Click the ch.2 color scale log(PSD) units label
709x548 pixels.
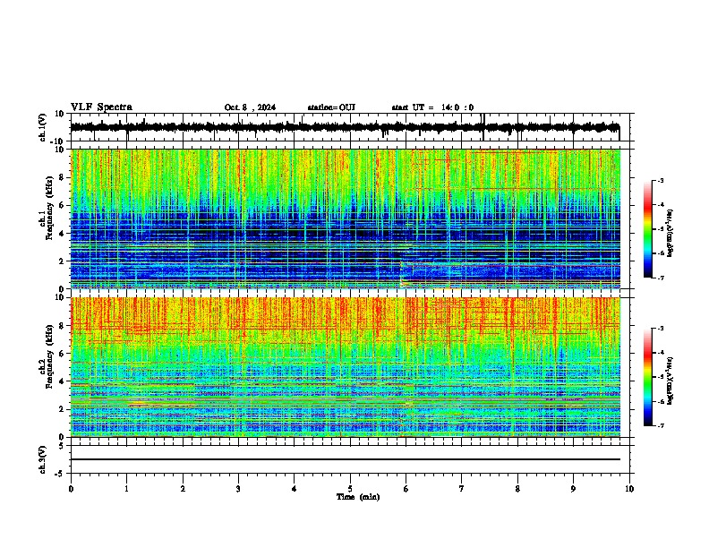[x=671, y=381]
